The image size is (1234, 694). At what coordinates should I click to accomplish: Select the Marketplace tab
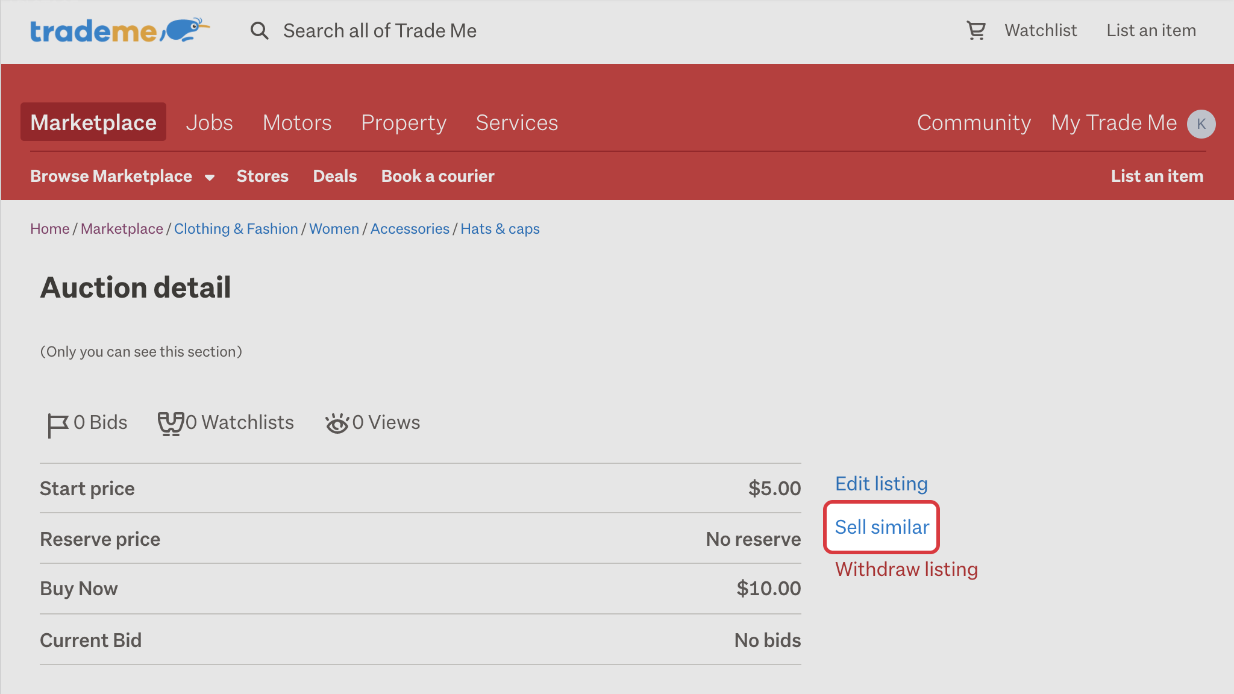point(93,122)
